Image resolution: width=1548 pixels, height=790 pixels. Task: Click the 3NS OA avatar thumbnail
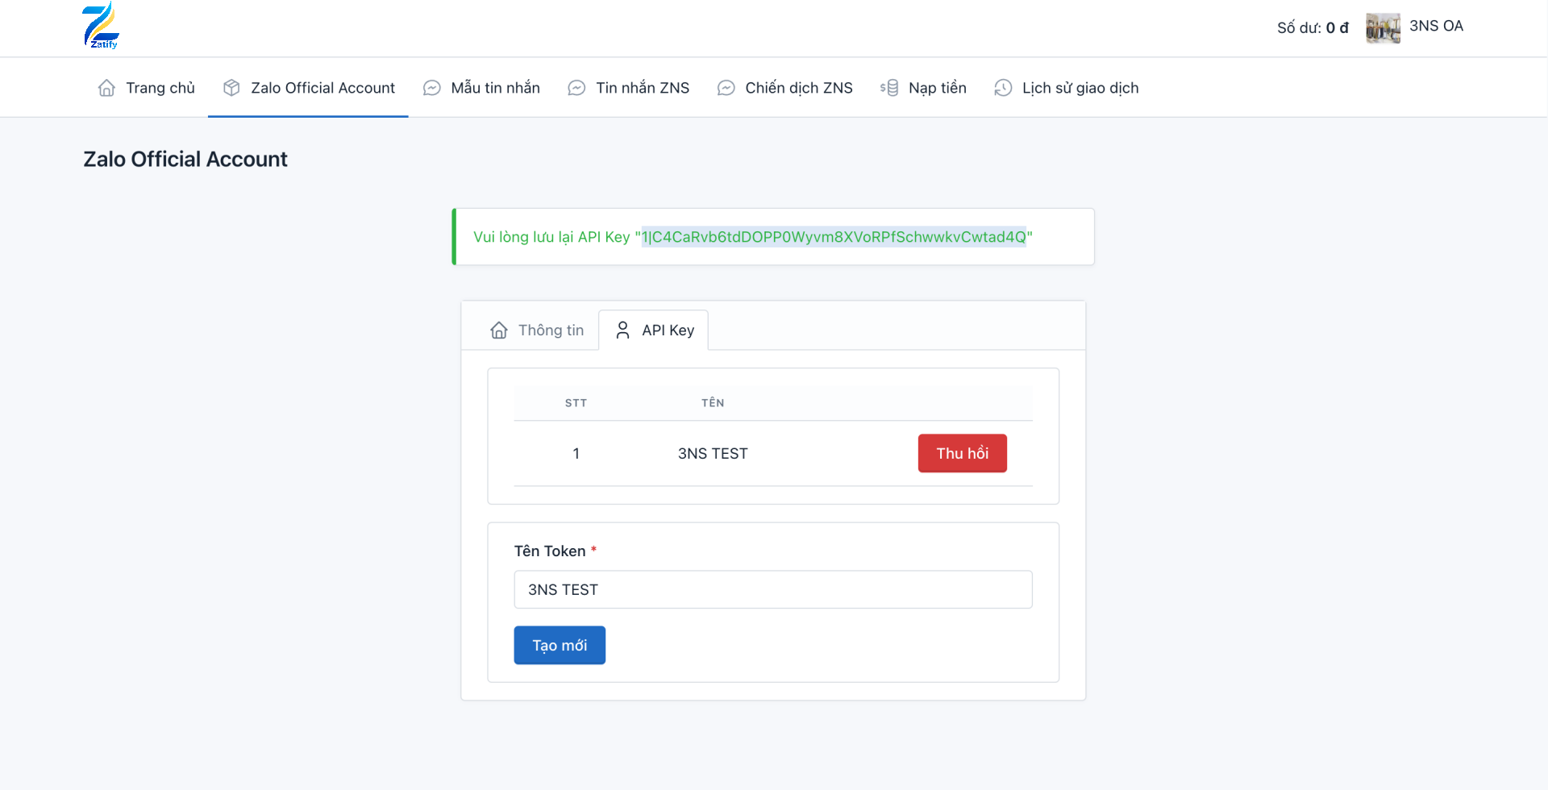[x=1383, y=28]
